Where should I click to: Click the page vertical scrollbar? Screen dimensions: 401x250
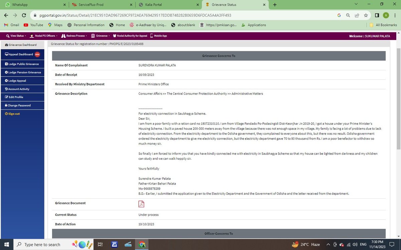[398, 98]
